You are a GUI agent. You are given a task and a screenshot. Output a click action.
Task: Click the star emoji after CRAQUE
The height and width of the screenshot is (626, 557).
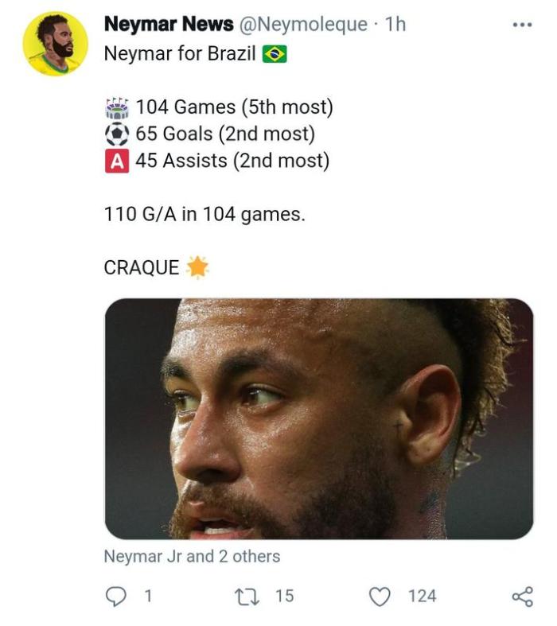(x=197, y=268)
